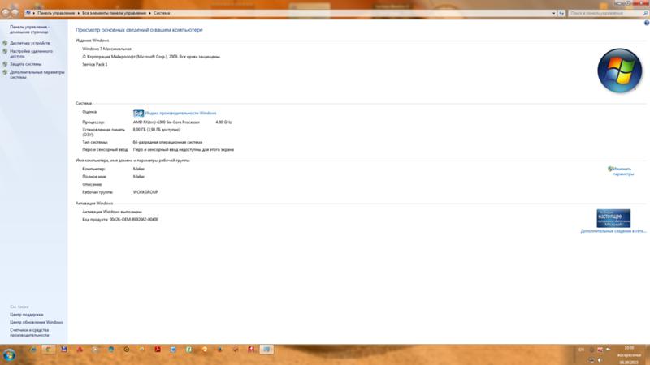Open Настройка удаленного доступа link

[x=31, y=54]
